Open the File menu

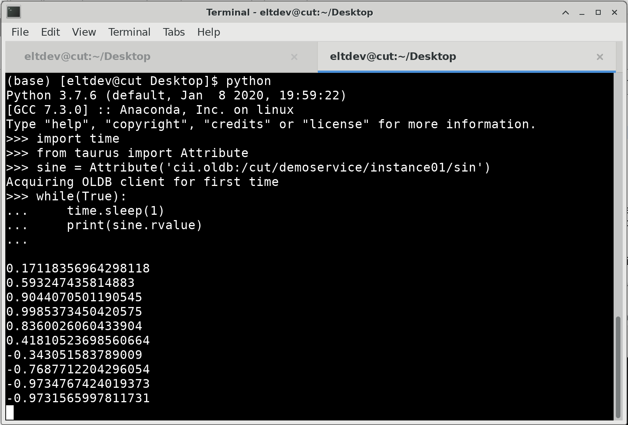point(20,32)
